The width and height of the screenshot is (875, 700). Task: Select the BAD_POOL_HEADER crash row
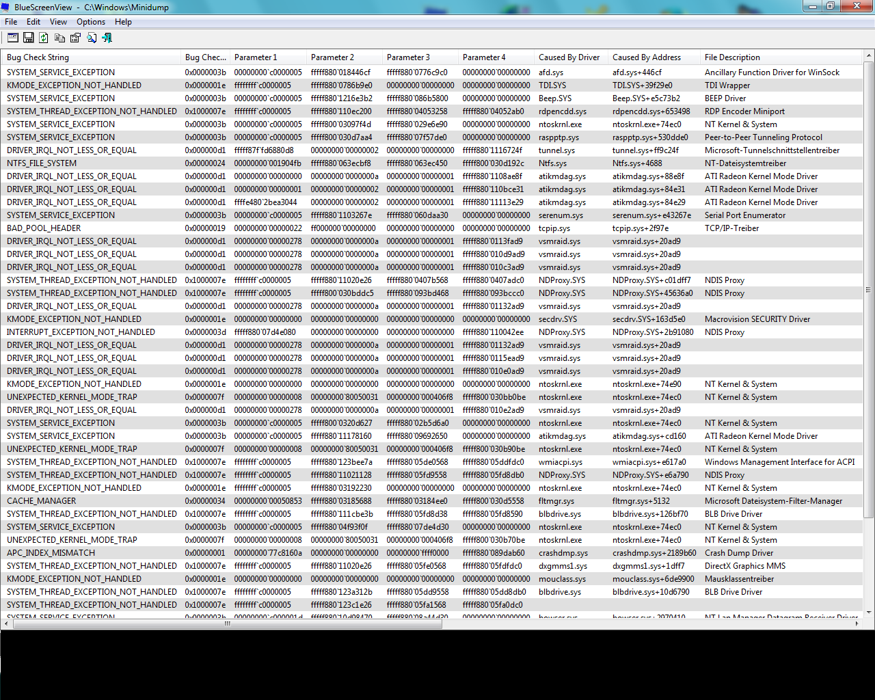click(433, 228)
